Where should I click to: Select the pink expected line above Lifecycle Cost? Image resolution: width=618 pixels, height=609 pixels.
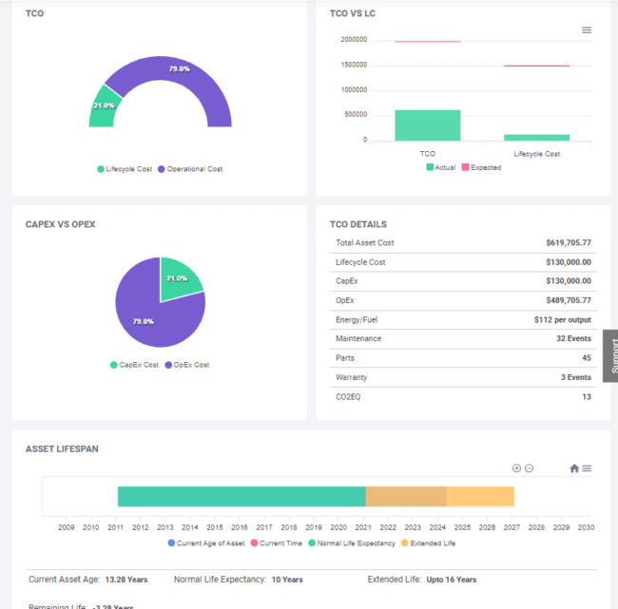(537, 66)
